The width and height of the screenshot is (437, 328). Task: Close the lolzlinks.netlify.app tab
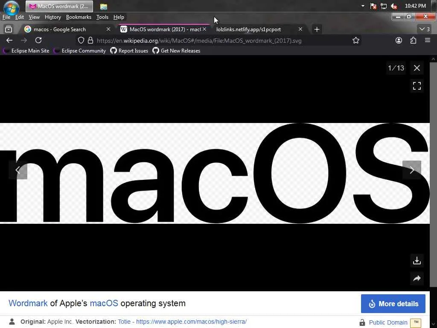(x=300, y=29)
